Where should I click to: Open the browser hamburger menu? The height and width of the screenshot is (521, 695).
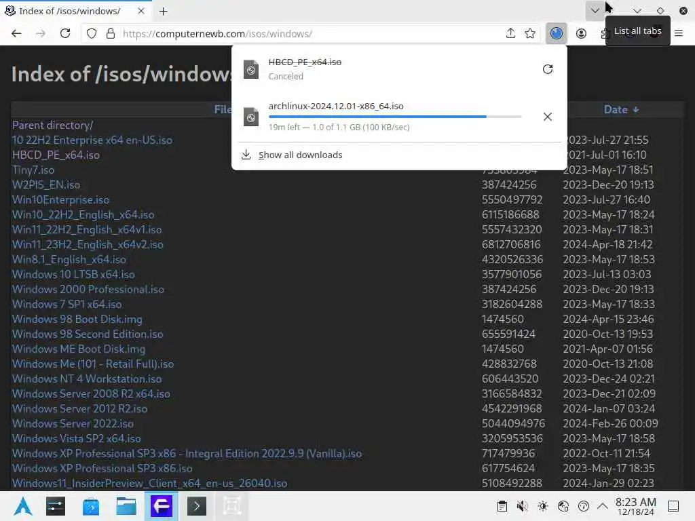pyautogui.click(x=679, y=33)
